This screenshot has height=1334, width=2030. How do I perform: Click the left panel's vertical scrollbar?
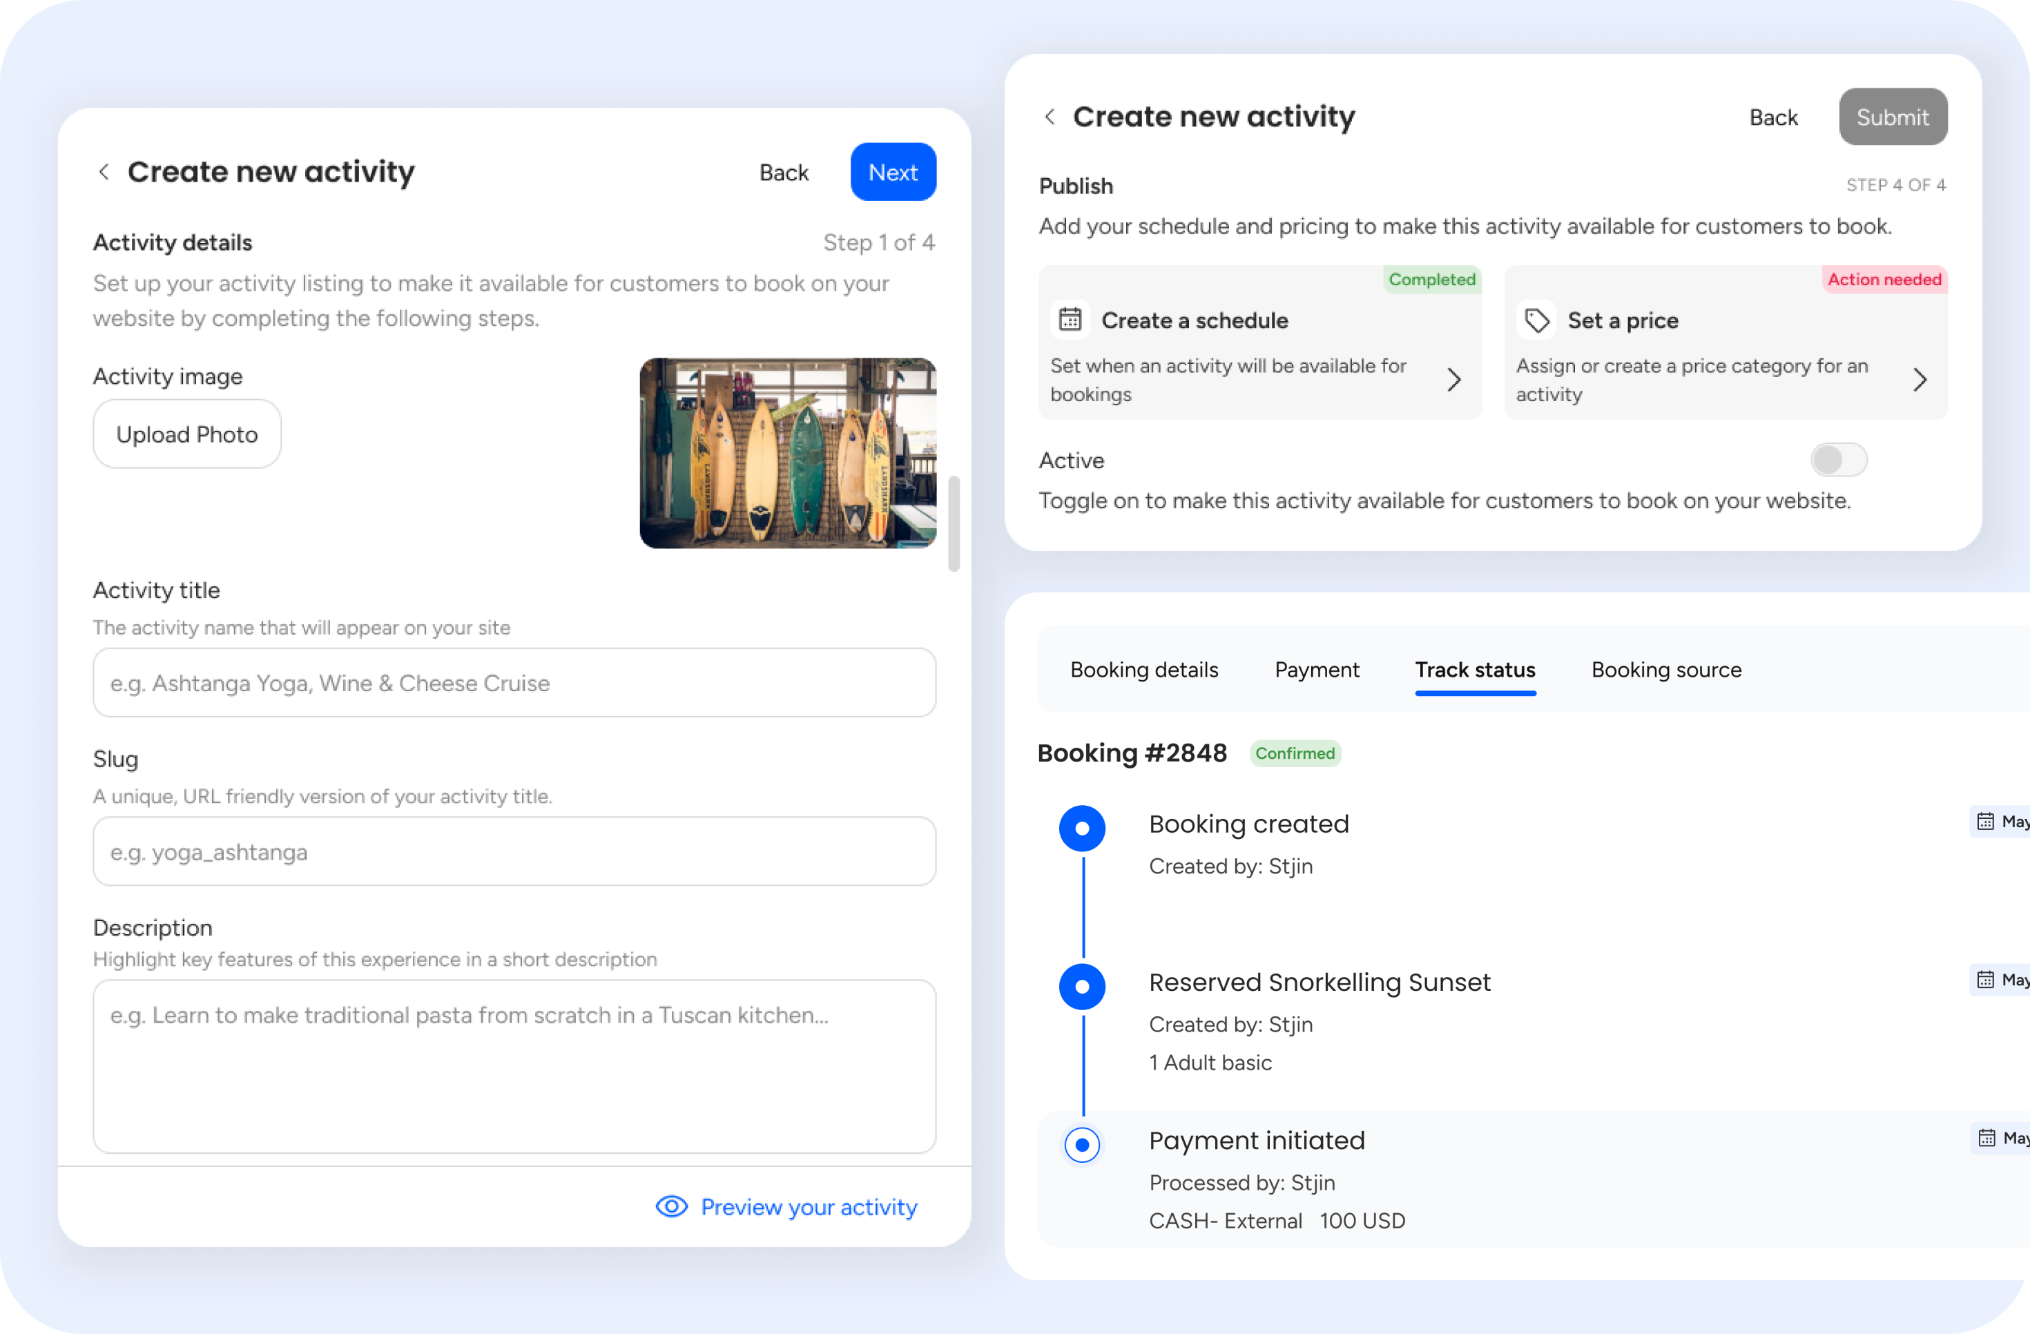[x=954, y=523]
